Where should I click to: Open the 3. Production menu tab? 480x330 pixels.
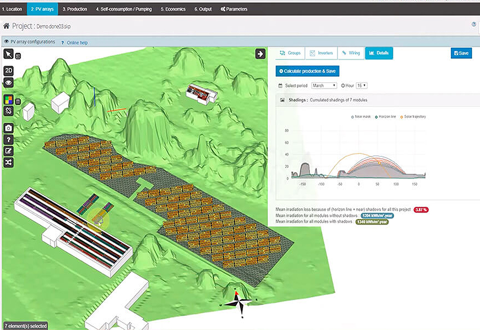[74, 9]
